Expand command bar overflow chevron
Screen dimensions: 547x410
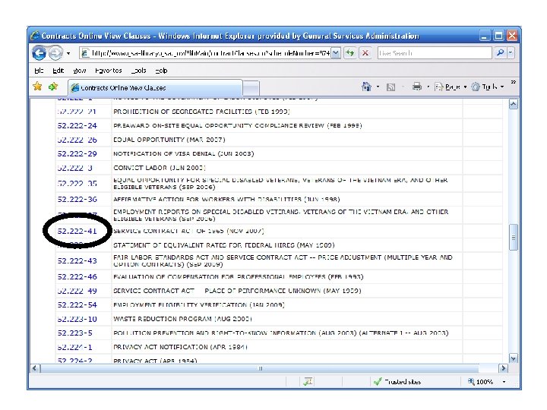tap(513, 82)
